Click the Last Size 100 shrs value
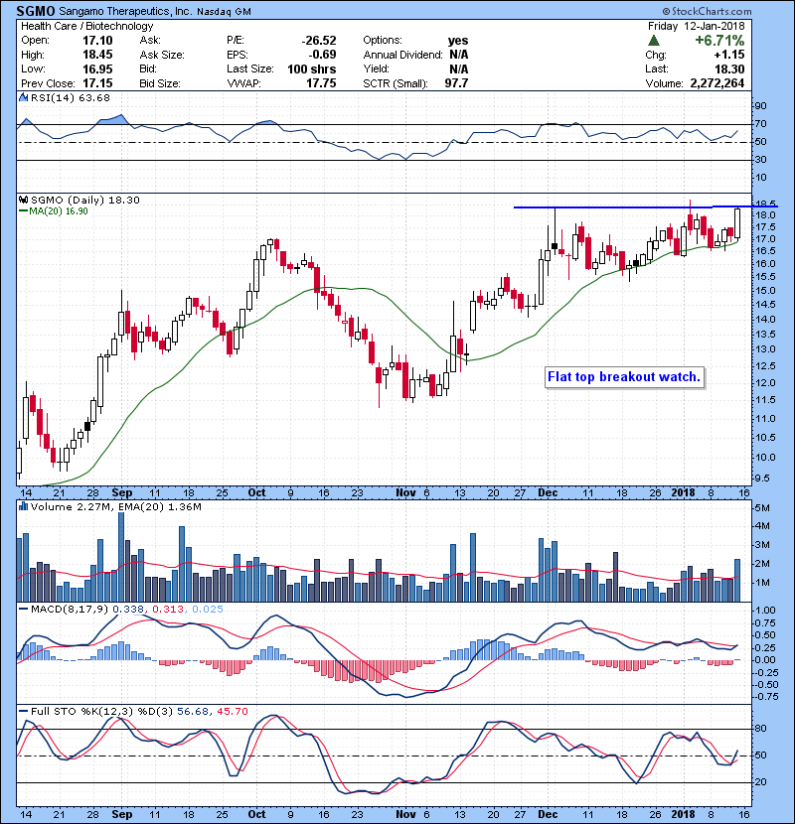Screen dimensions: 795x824 point(311,69)
